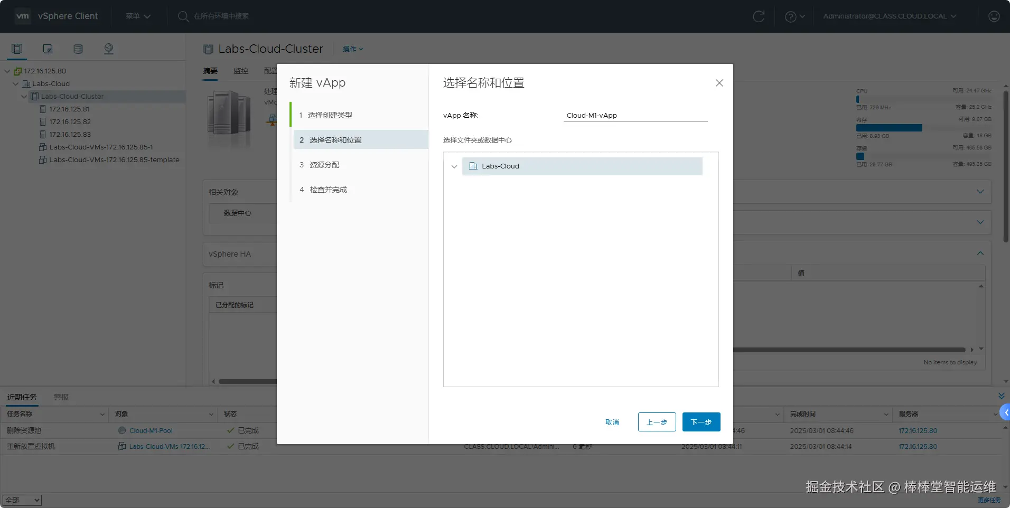Screen dimensions: 1010x508
Task: Open the Networking inventory view
Action: tap(109, 49)
